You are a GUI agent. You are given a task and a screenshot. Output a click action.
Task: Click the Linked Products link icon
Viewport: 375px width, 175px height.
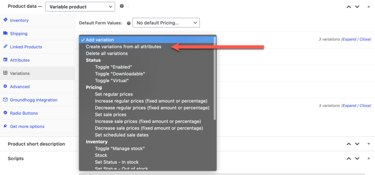tap(5, 47)
